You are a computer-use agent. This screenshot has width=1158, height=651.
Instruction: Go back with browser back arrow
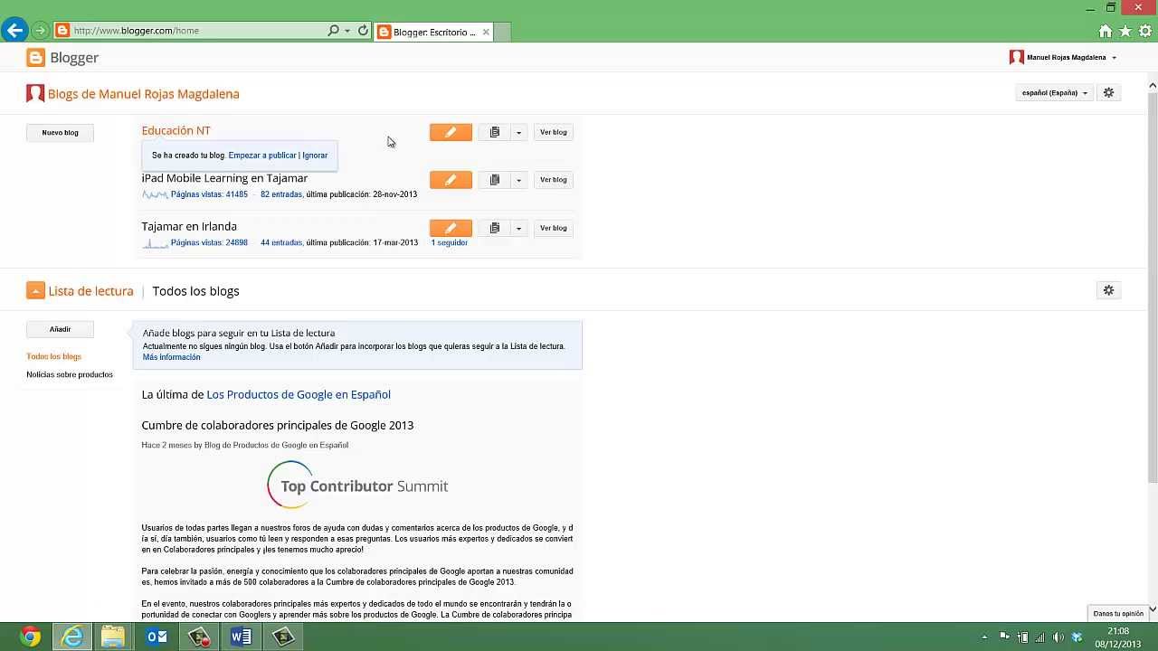[x=14, y=31]
